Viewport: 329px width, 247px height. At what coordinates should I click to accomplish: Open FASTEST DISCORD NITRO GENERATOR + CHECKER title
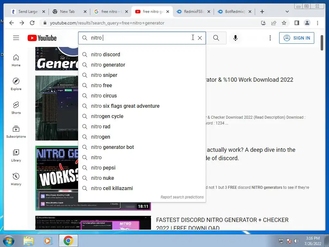(x=222, y=224)
